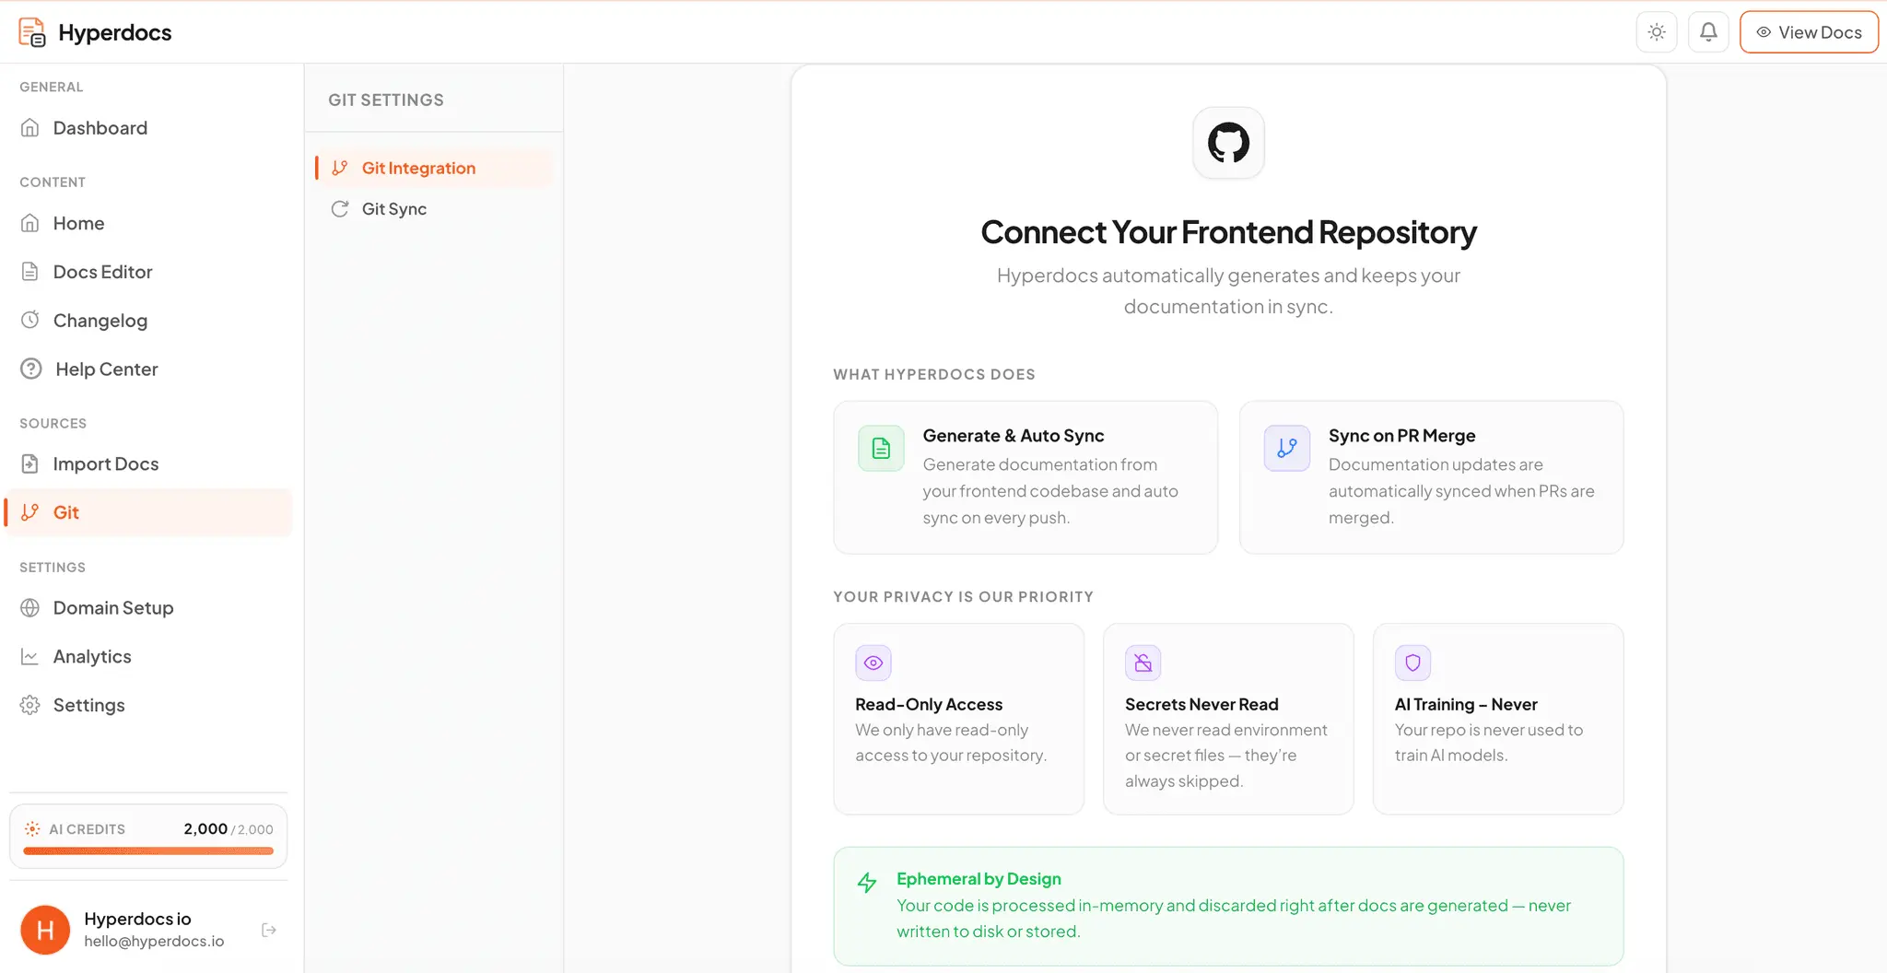The width and height of the screenshot is (1887, 973).
Task: Click the Settings gear icon
Action: tap(30, 705)
